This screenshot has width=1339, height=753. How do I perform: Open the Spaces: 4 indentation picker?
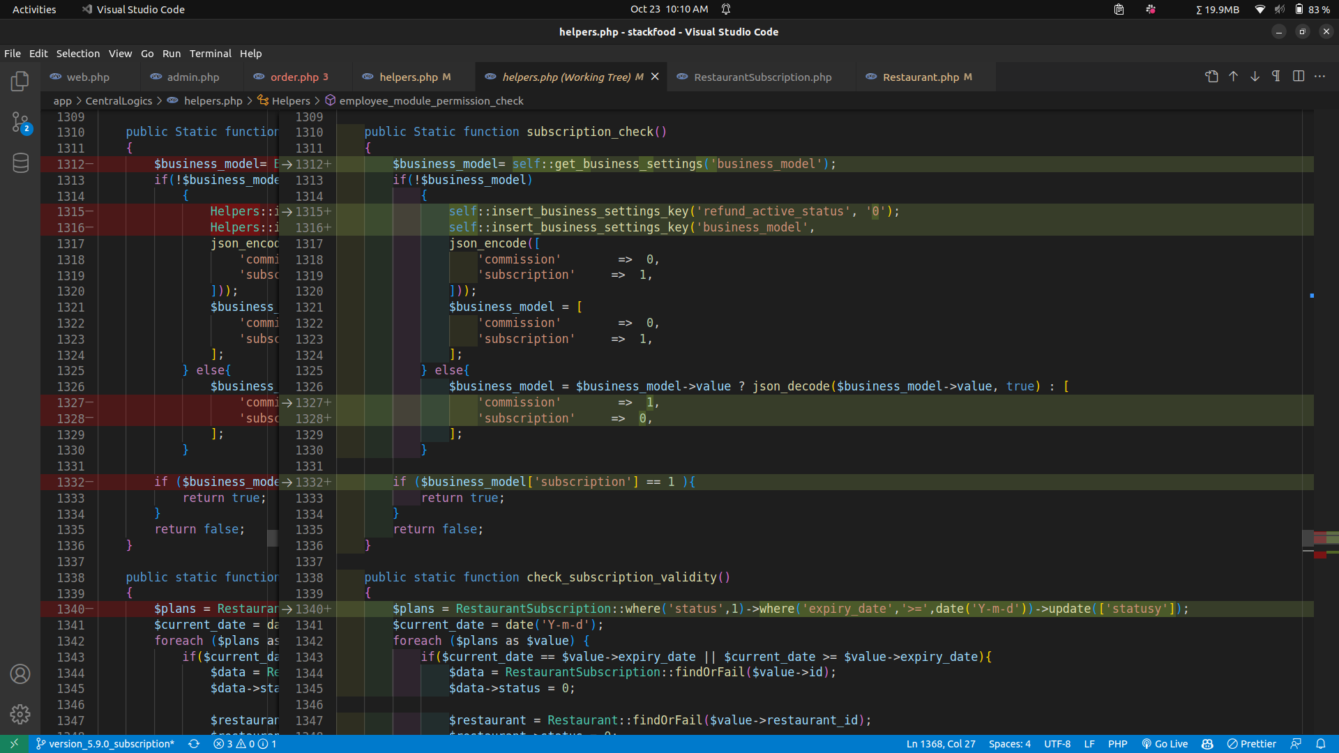1009,744
